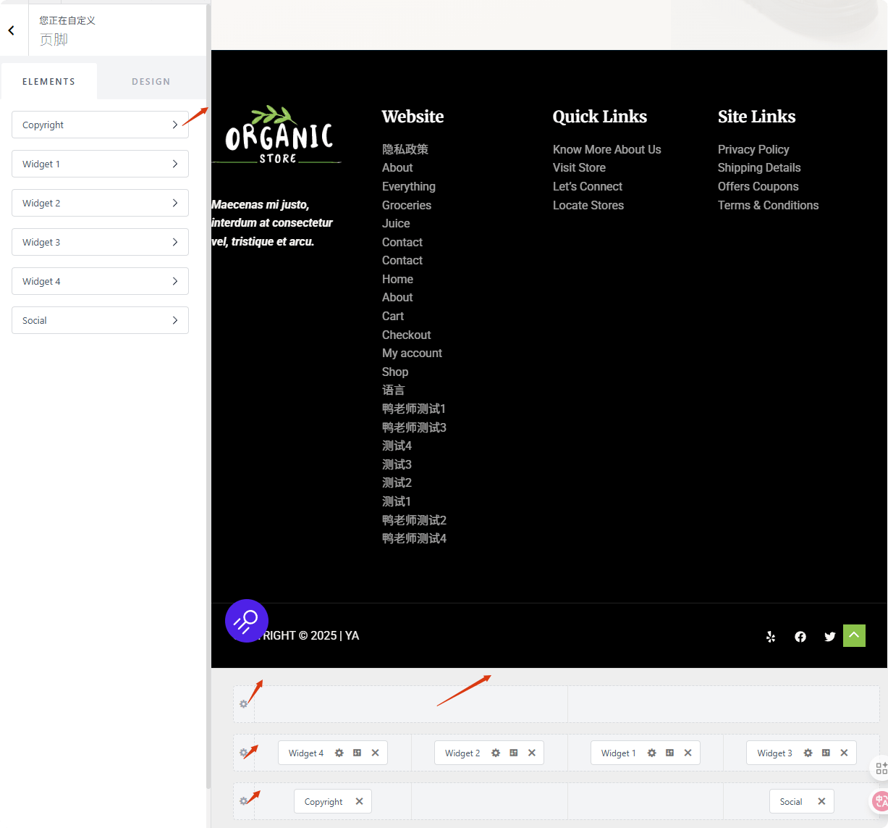Open settings gear of Widget 4 chip
The width and height of the screenshot is (888, 828).
tap(339, 753)
